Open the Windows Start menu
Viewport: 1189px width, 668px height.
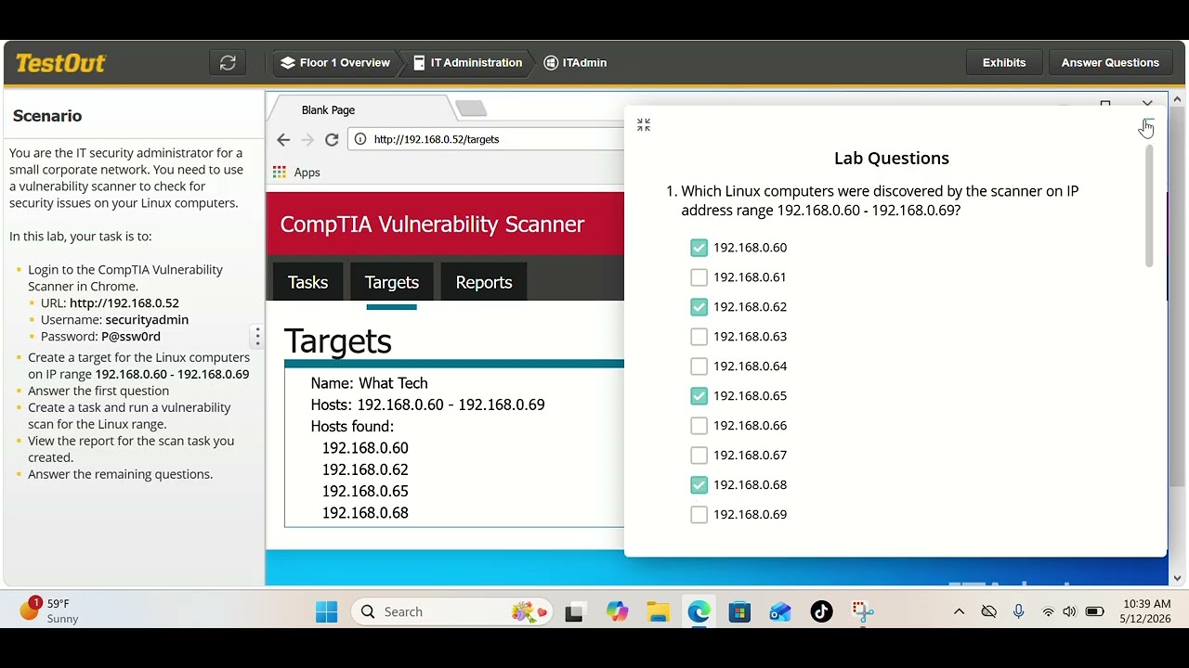[x=327, y=612]
